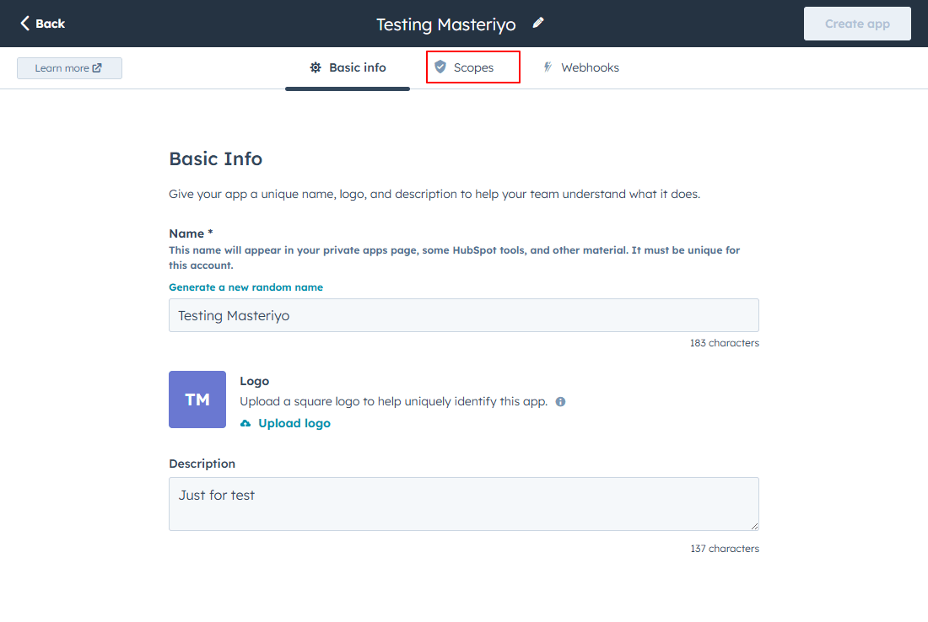Open the Webhooks tab
This screenshot has width=928, height=622.
tap(581, 67)
